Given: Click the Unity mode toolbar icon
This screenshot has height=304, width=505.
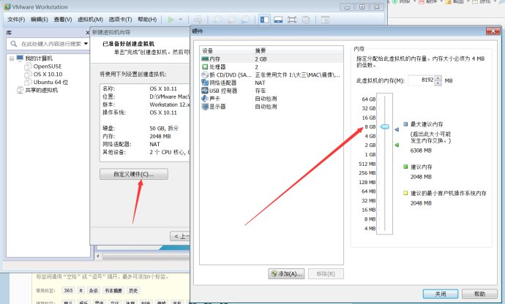Looking at the screenshot, I should (x=306, y=20).
